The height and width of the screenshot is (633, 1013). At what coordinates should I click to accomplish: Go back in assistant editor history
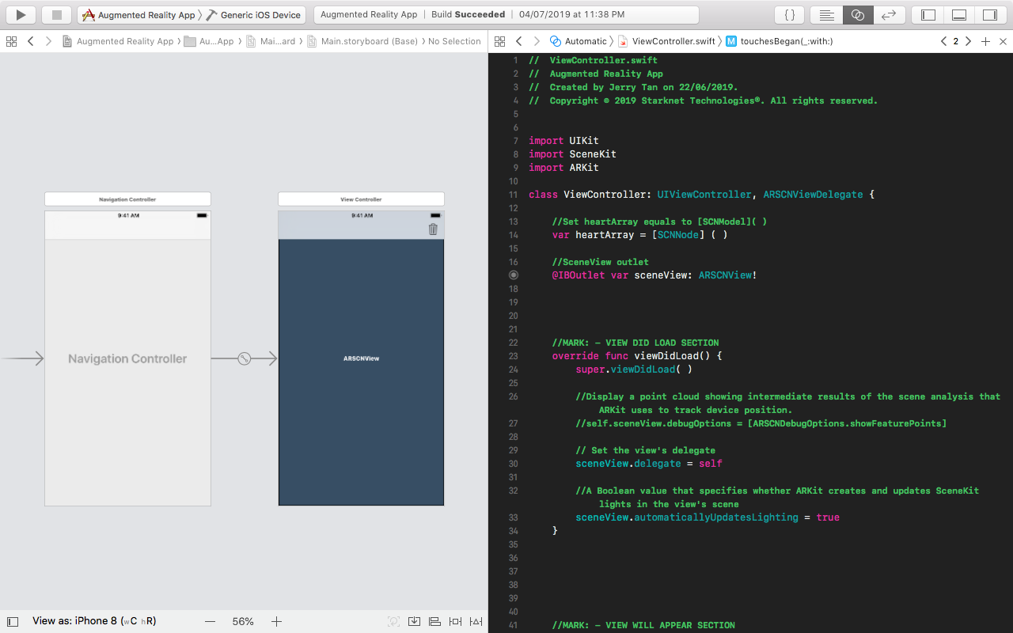(519, 41)
